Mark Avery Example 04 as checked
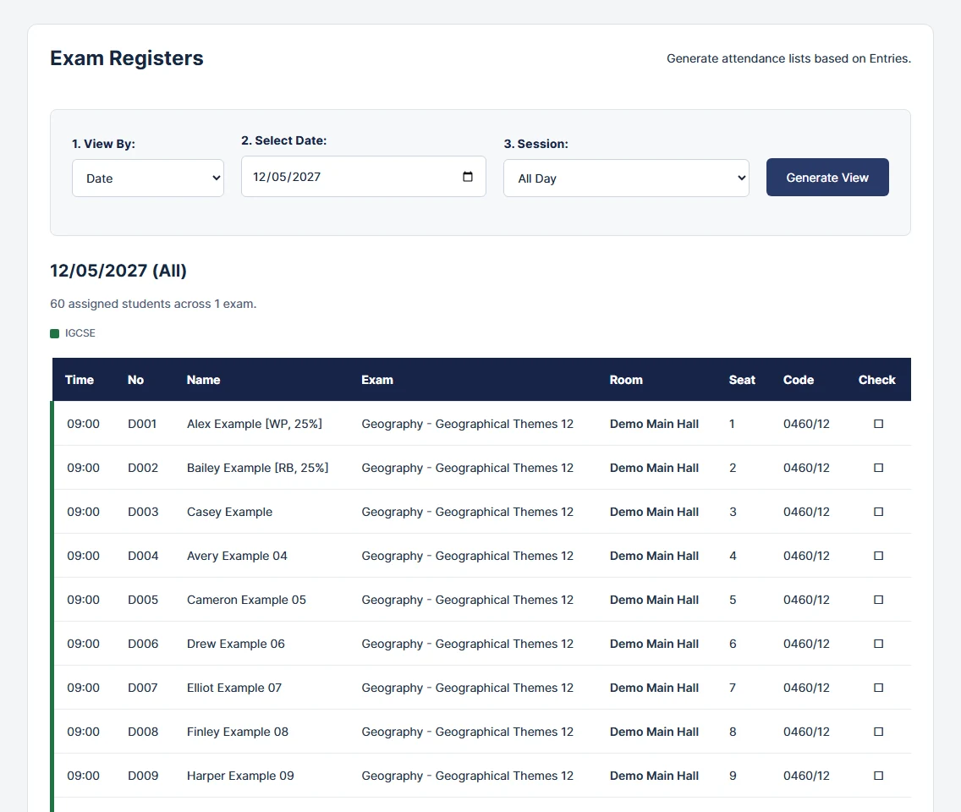Image resolution: width=961 pixels, height=812 pixels. pos(878,556)
